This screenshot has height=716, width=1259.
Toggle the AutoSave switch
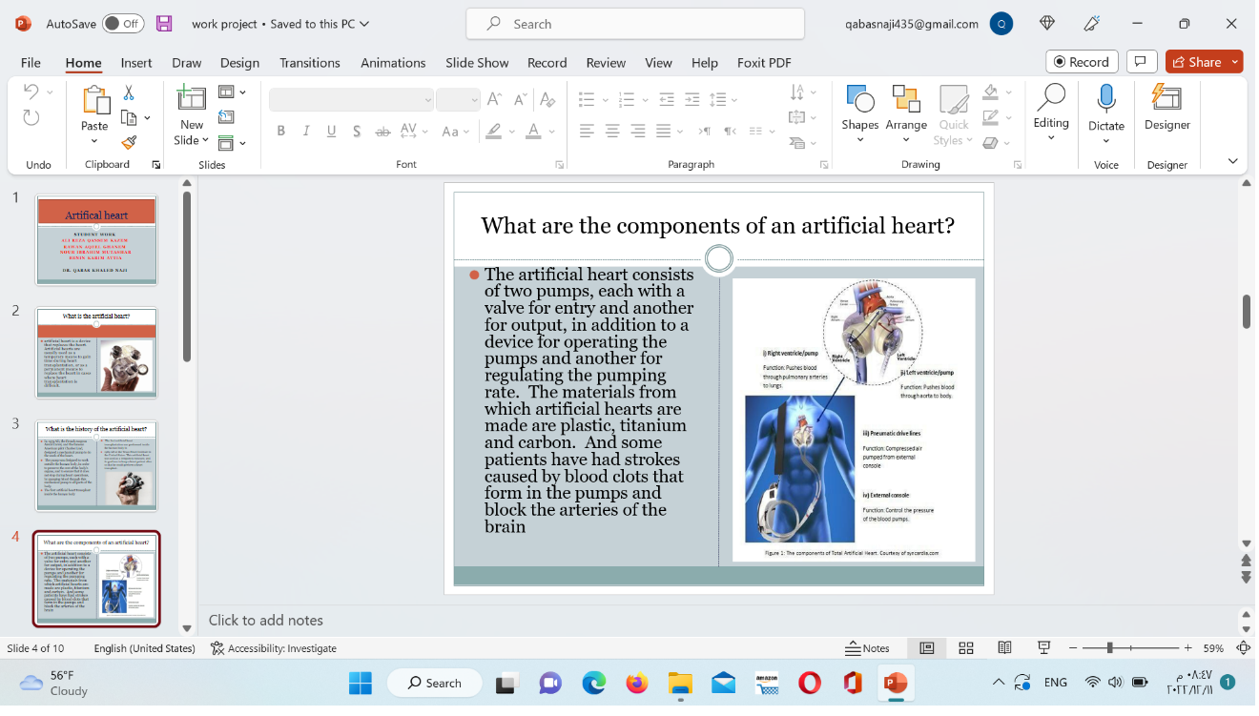coord(123,24)
